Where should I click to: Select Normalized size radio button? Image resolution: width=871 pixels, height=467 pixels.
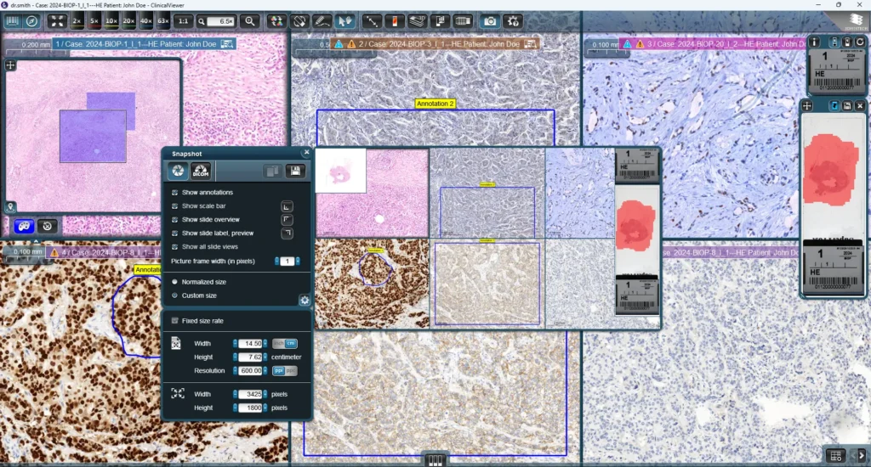(175, 282)
